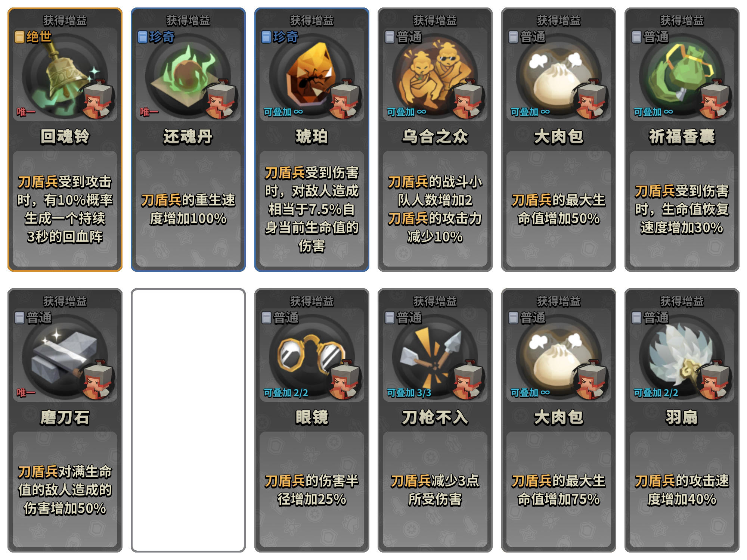Select the 还魂丹 card title

pyautogui.click(x=188, y=137)
